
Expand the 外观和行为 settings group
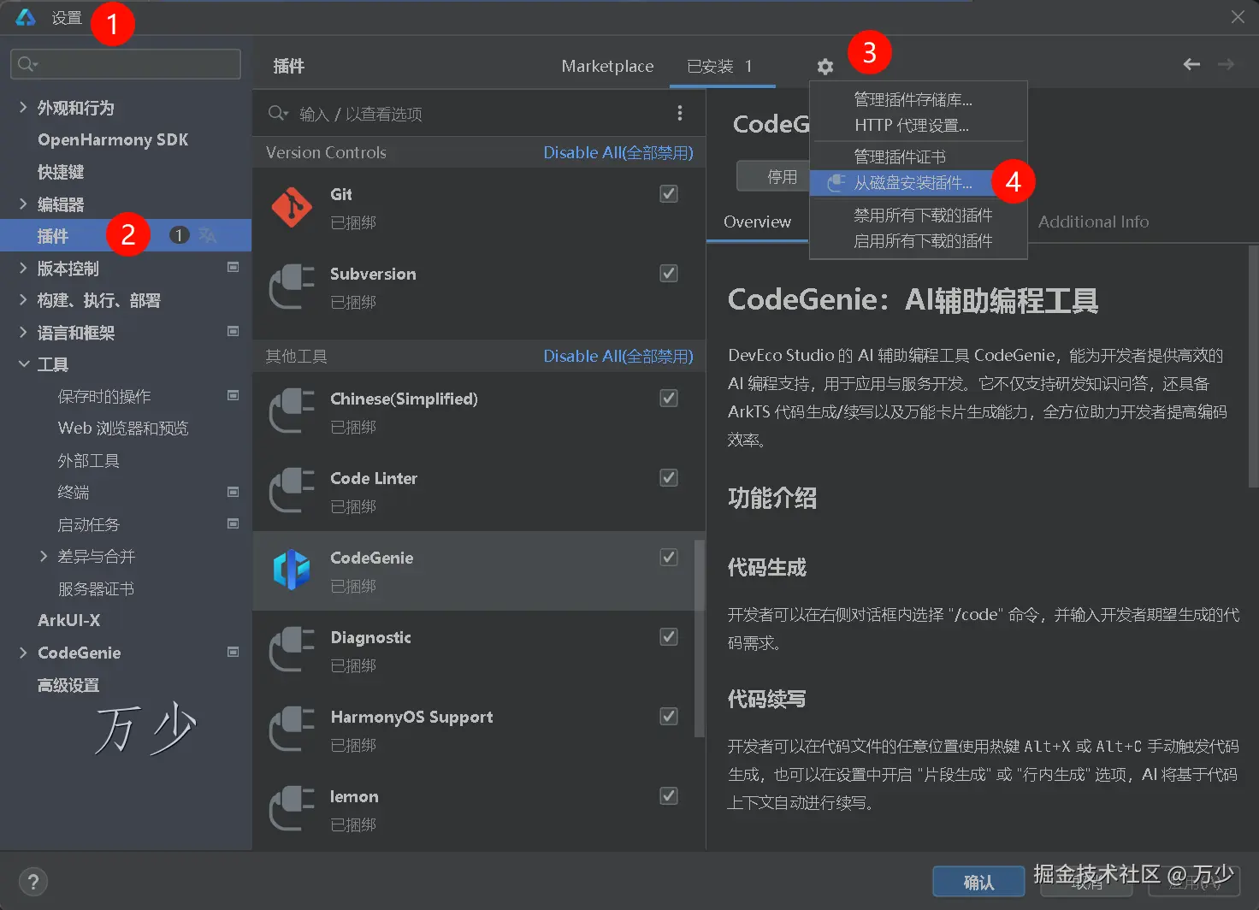pos(23,107)
